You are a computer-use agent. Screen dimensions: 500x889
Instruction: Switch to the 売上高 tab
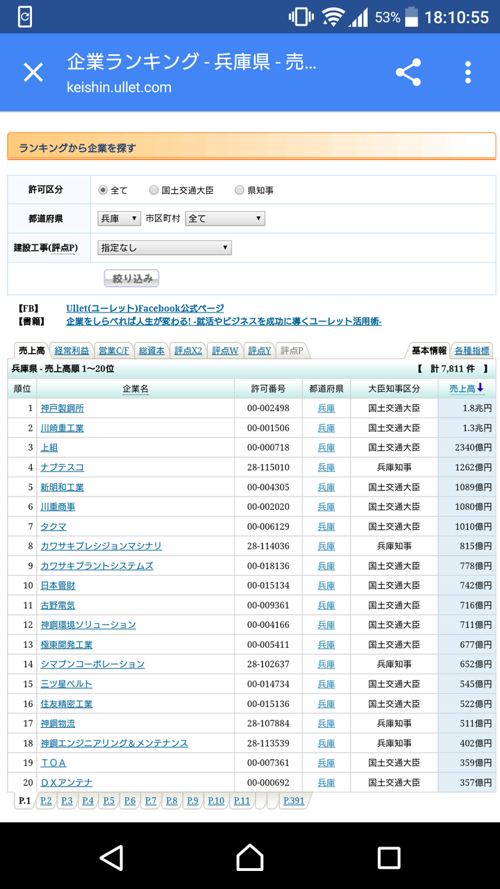pos(32,351)
